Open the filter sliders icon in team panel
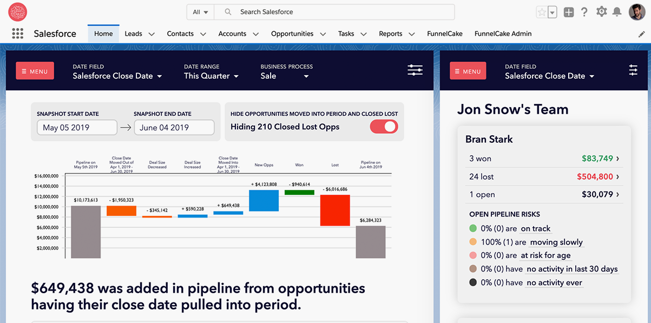Screen dimensions: 651x323 click(x=634, y=70)
